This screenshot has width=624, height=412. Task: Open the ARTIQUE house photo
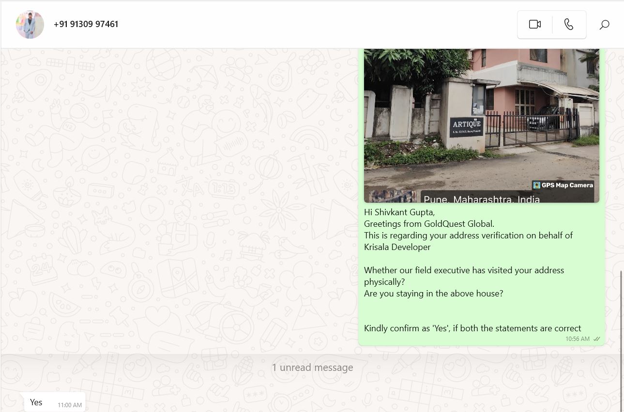click(481, 125)
